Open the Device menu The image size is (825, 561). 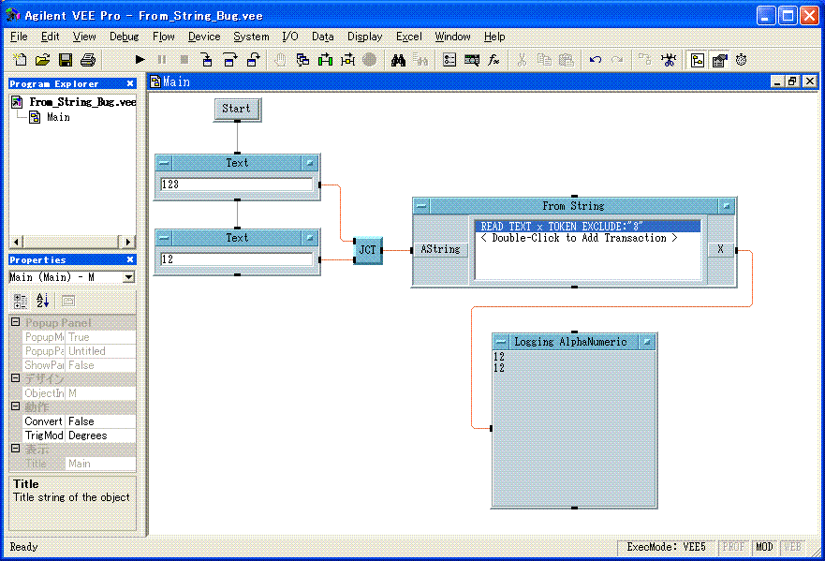[204, 37]
